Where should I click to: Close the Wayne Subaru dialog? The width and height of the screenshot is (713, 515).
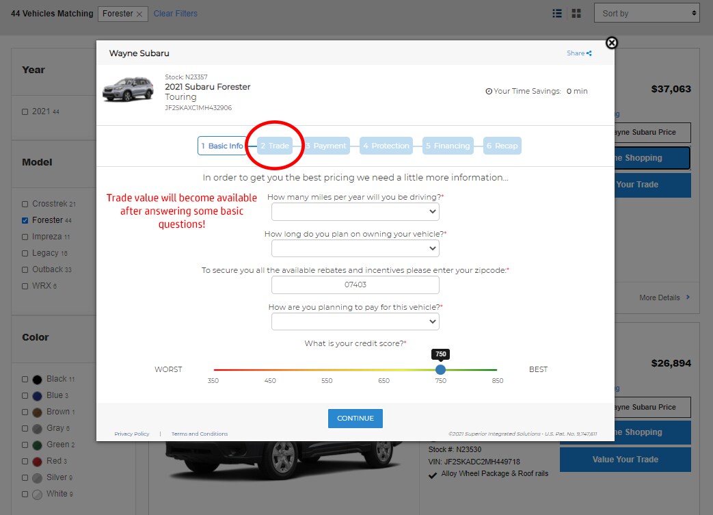pos(612,43)
